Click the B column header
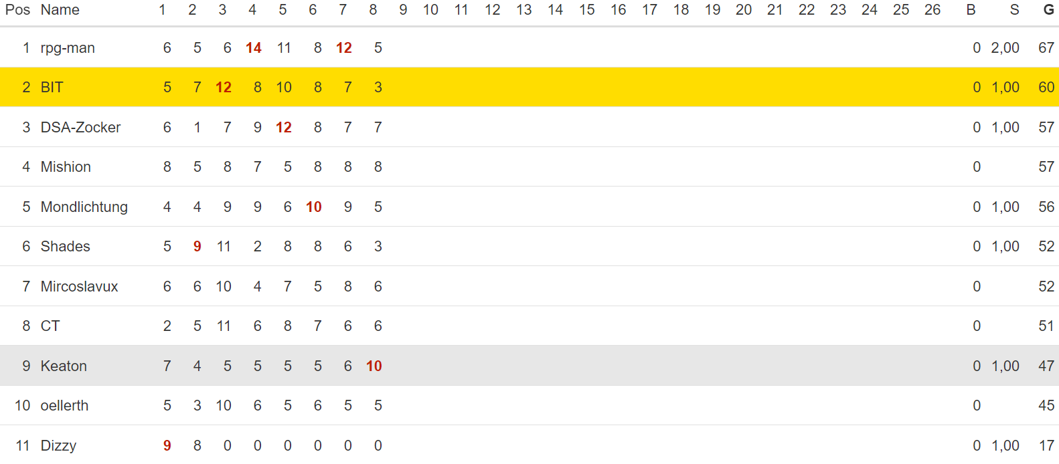The image size is (1059, 464). tap(971, 10)
